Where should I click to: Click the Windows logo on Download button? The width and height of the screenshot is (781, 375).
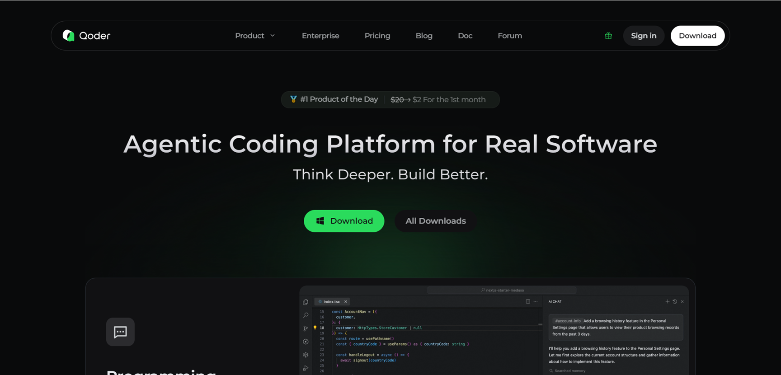pyautogui.click(x=320, y=221)
